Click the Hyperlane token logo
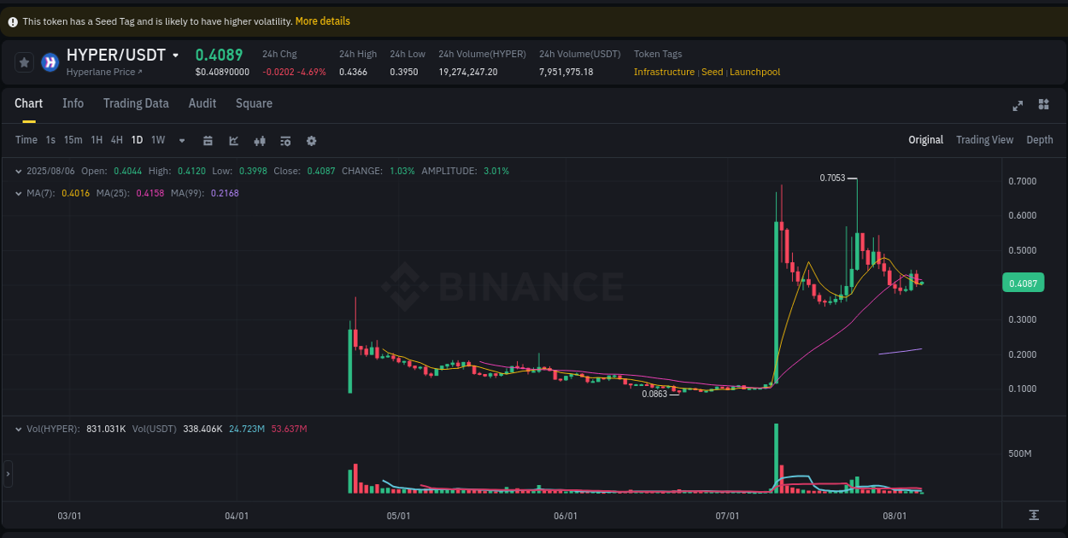 tap(49, 61)
